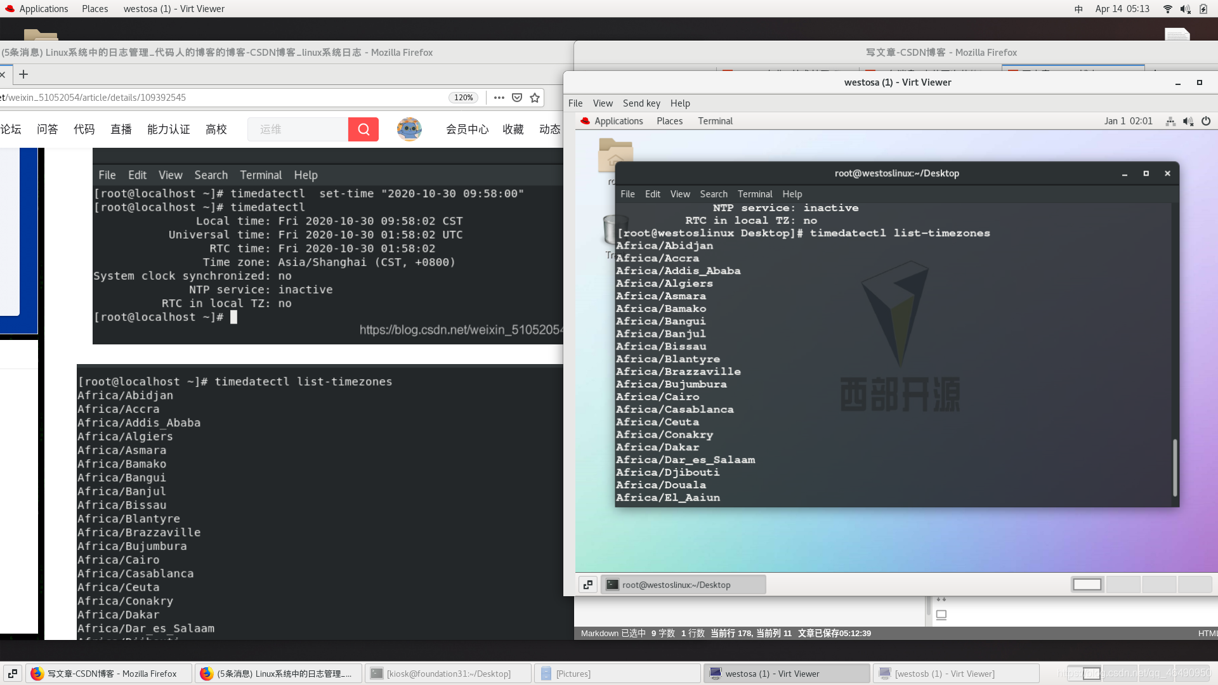This screenshot has height=685, width=1218.
Task: Open the Virt Viewer Help menu
Action: pyautogui.click(x=680, y=103)
